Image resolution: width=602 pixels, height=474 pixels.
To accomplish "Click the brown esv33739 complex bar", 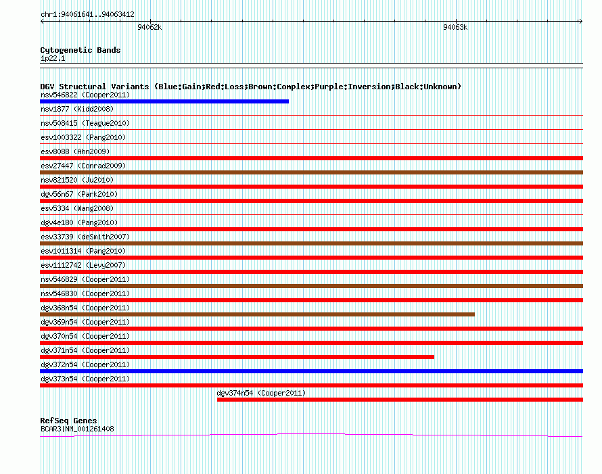I will coord(311,243).
